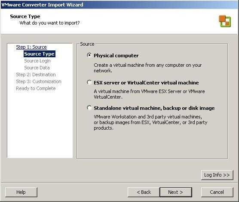Jump to Step 2: Destination
The height and width of the screenshot is (202, 239).
pyautogui.click(x=36, y=75)
